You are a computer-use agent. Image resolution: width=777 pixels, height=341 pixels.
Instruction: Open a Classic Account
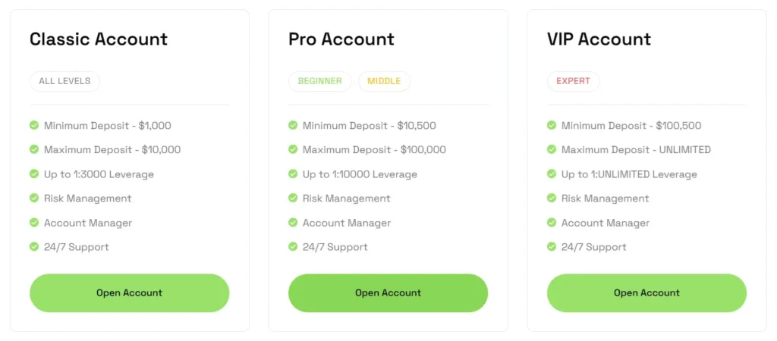[x=129, y=293]
